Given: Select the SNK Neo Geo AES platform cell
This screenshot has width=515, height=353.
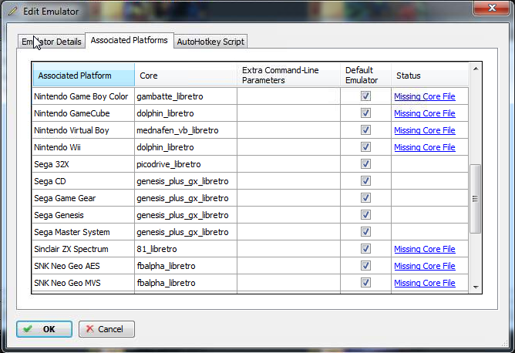Looking at the screenshot, I should click(83, 266).
